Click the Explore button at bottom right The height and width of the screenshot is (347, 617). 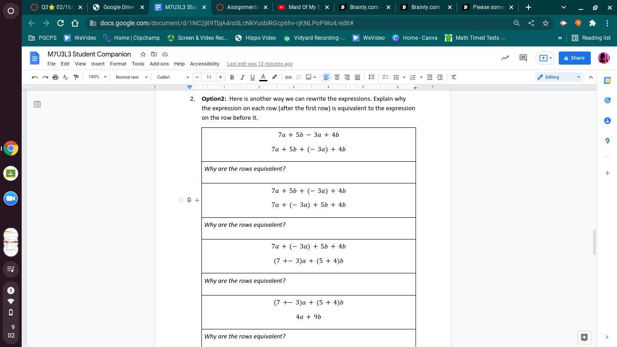coord(584,337)
